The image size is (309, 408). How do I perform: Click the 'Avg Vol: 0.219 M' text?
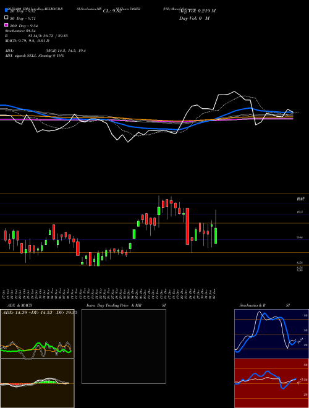(x=197, y=11)
